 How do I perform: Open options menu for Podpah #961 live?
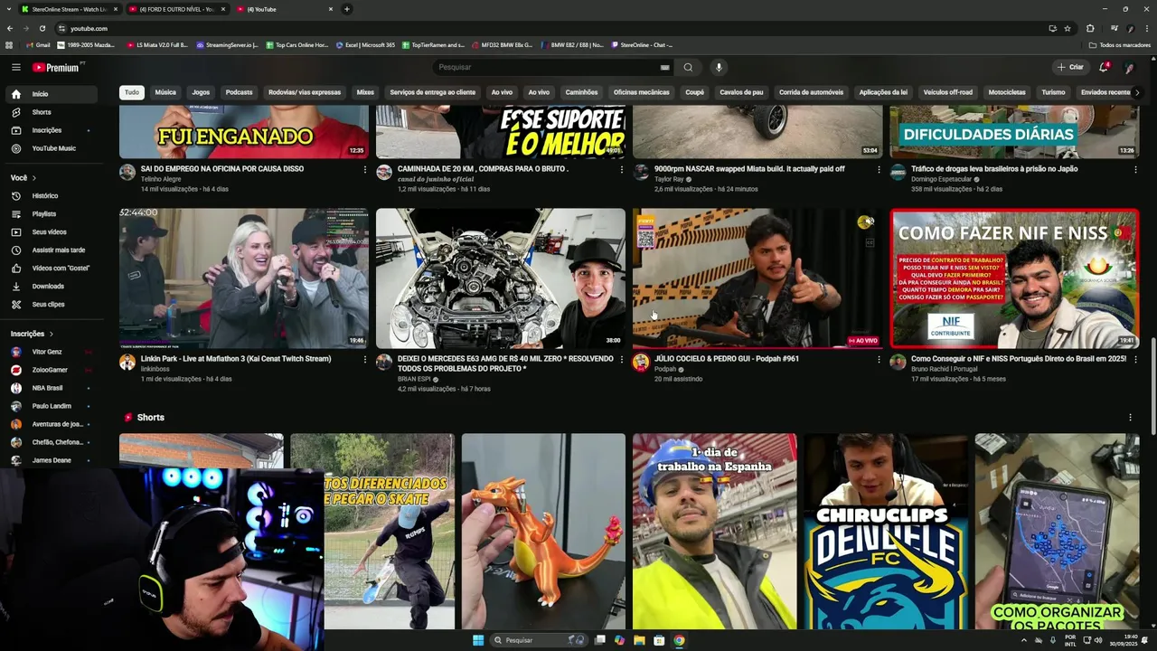[879, 359]
